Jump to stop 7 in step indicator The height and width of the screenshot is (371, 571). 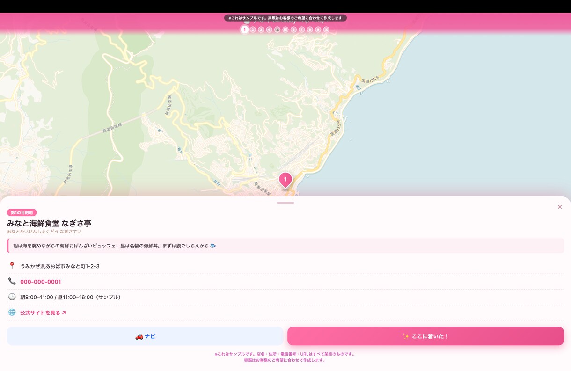click(301, 29)
